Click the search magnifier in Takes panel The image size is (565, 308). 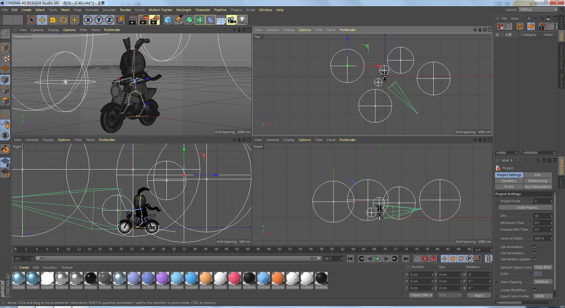542,18
